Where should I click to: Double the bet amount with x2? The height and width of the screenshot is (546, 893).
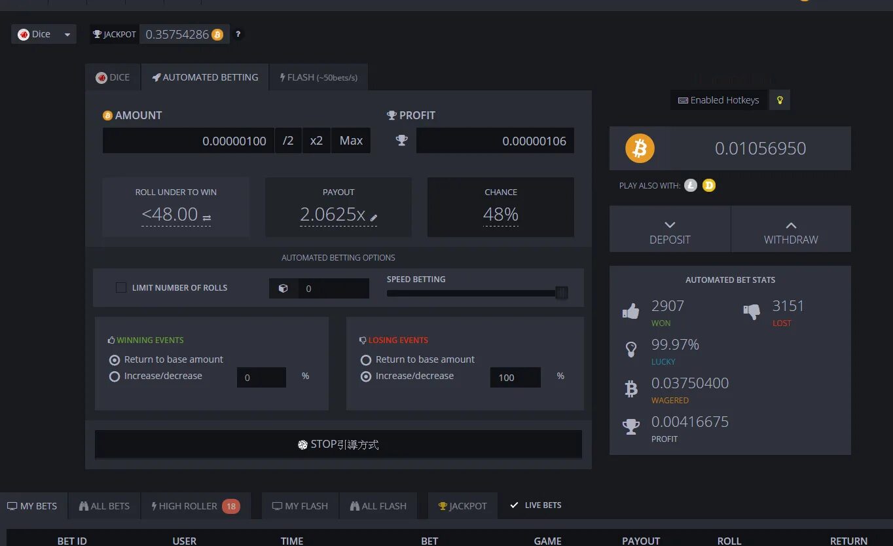tap(317, 141)
